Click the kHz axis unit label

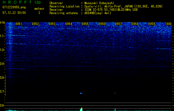click(2, 22)
